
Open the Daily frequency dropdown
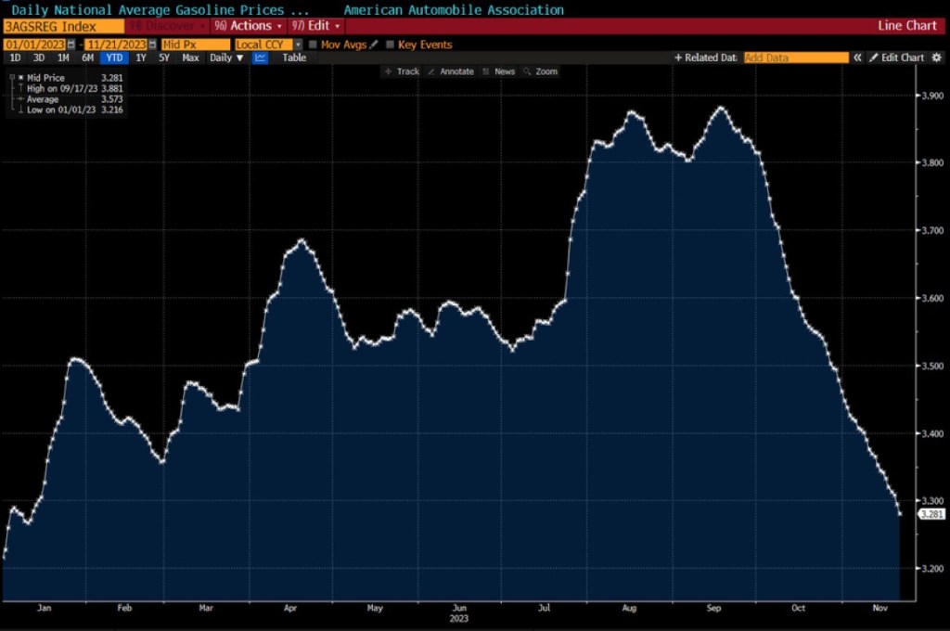pos(226,58)
